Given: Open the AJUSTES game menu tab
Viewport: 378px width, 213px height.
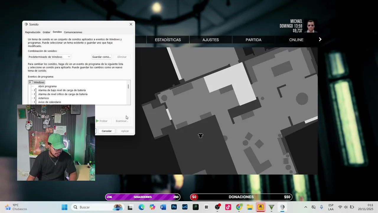Looking at the screenshot, I should [211, 40].
